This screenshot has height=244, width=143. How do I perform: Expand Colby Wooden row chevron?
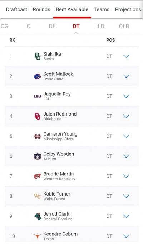click(126, 156)
